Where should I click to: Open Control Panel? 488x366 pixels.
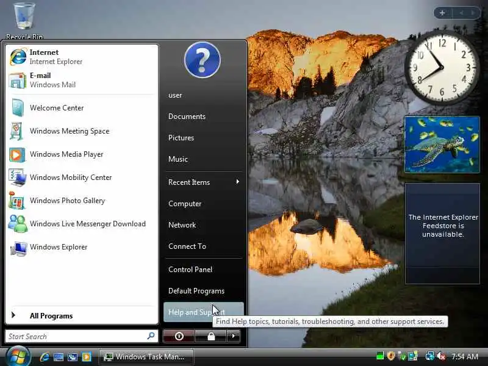click(203, 270)
